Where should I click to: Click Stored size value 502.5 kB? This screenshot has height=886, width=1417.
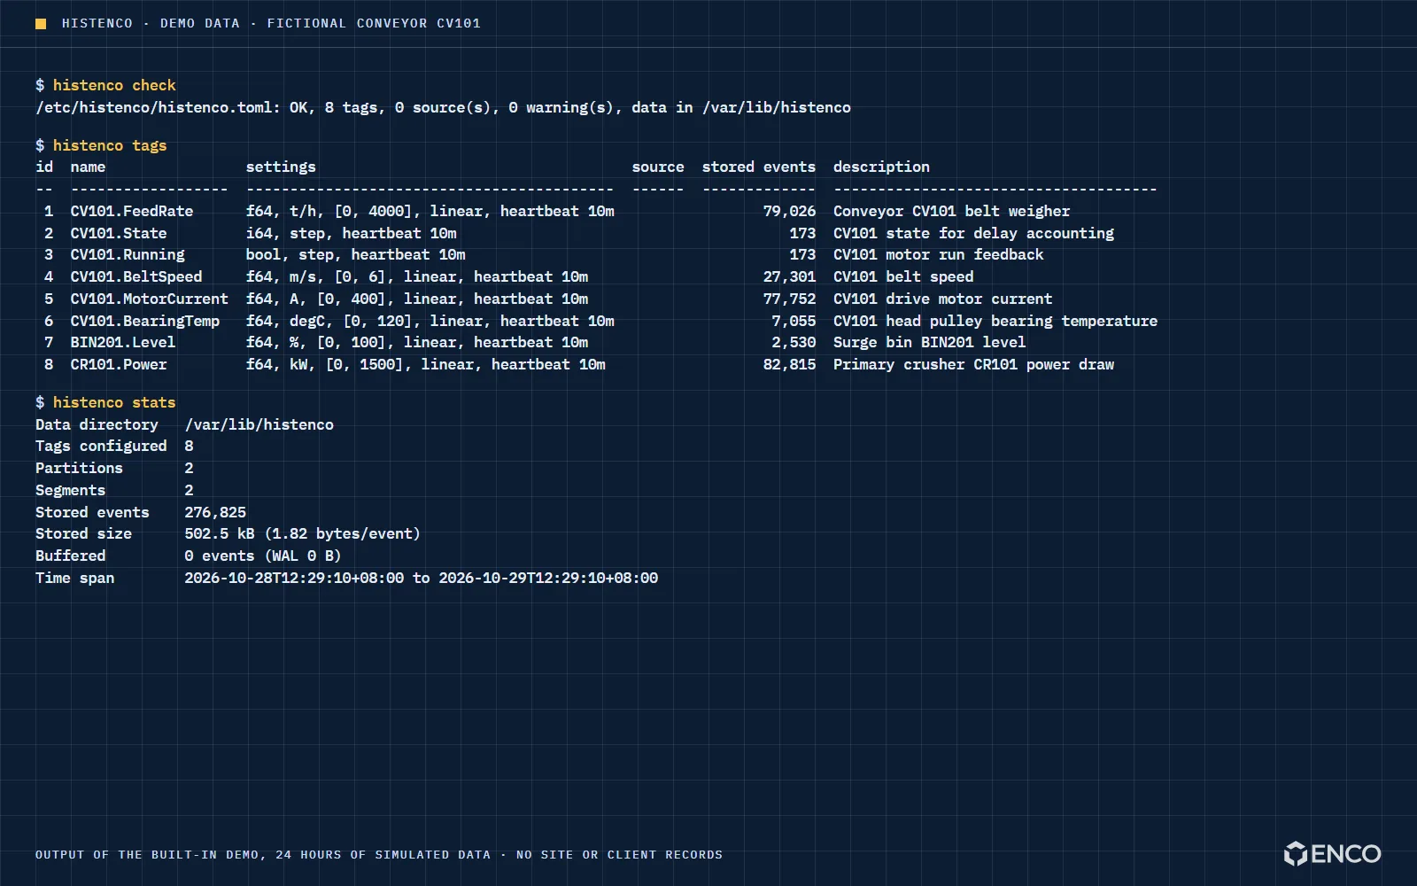click(220, 533)
